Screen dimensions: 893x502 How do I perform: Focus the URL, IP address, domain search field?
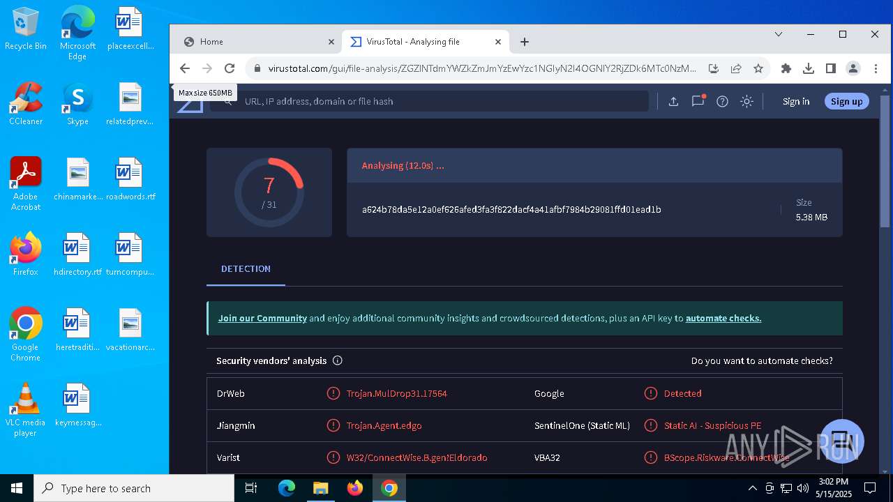(x=430, y=101)
